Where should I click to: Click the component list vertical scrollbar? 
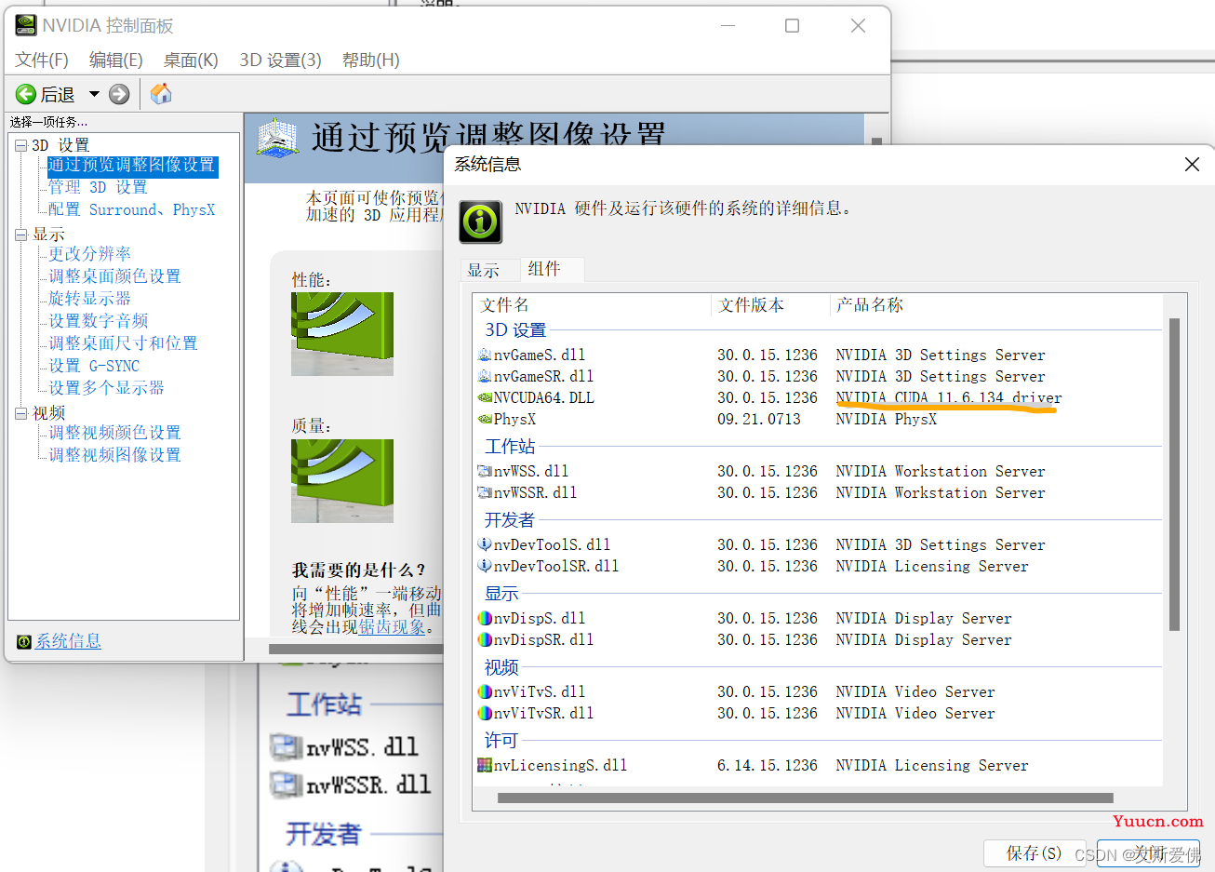click(1174, 475)
